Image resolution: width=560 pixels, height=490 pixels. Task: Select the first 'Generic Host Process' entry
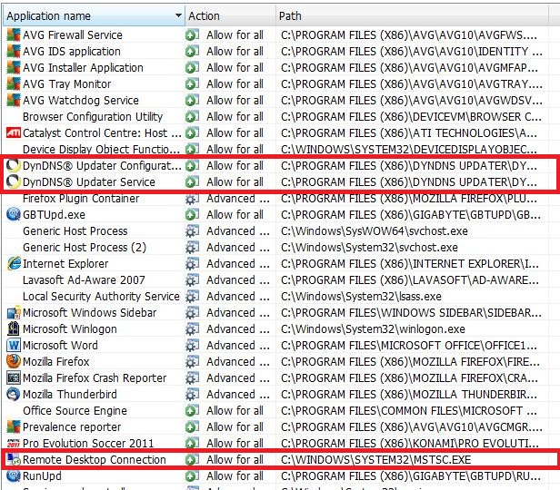coord(75,230)
